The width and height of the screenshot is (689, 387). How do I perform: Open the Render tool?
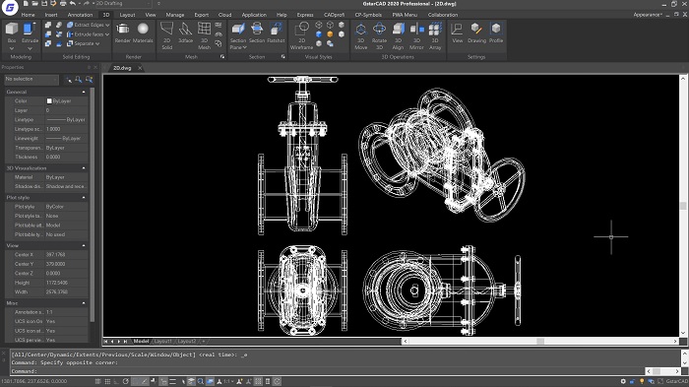pos(123,32)
